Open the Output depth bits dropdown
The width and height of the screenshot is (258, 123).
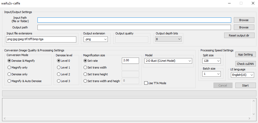tap(168, 39)
